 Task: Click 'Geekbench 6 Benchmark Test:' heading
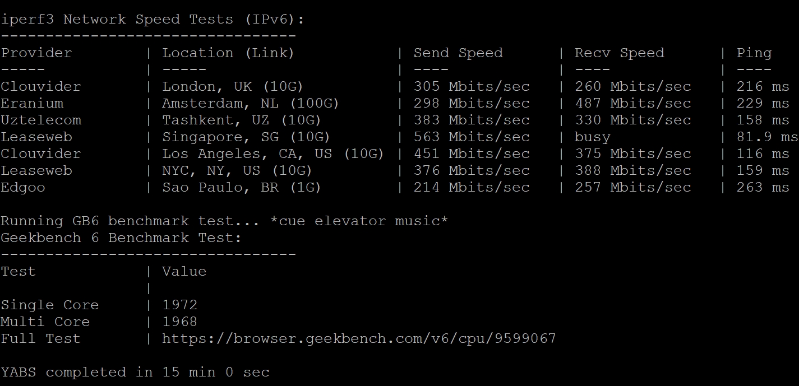pyautogui.click(x=121, y=238)
